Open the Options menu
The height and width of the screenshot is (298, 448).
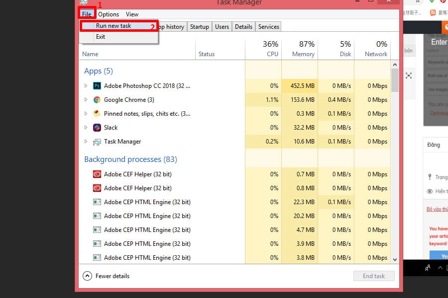pos(109,14)
